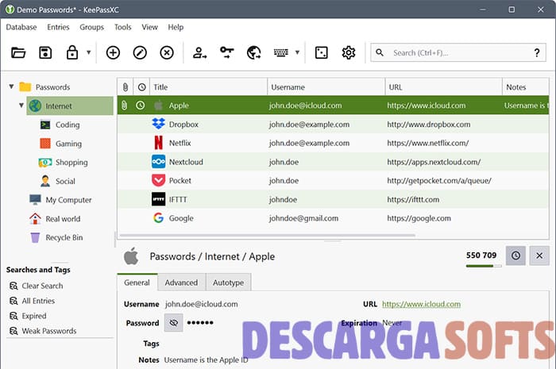The image size is (556, 369).
Task: Save database with floppy disk icon
Action: [45, 52]
